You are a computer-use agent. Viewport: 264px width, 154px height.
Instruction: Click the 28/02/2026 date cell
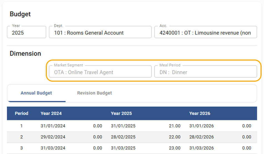[202, 137]
